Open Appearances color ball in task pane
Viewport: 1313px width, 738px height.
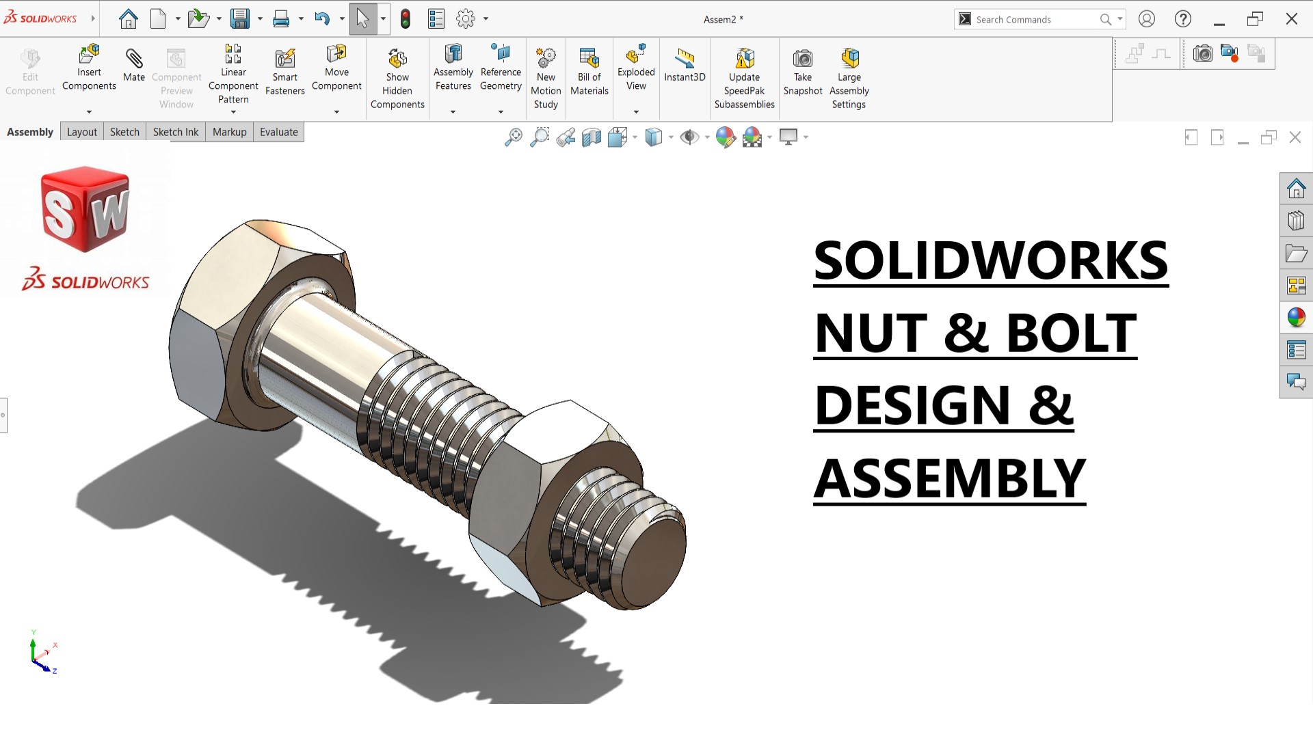click(1296, 318)
